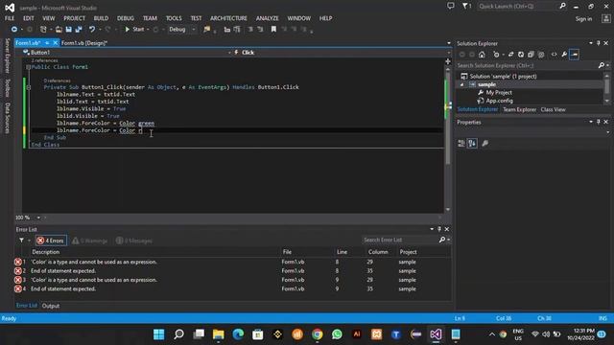The height and width of the screenshot is (345, 614).
Task: Open the Server Explorer side tab
Action: 7,56
